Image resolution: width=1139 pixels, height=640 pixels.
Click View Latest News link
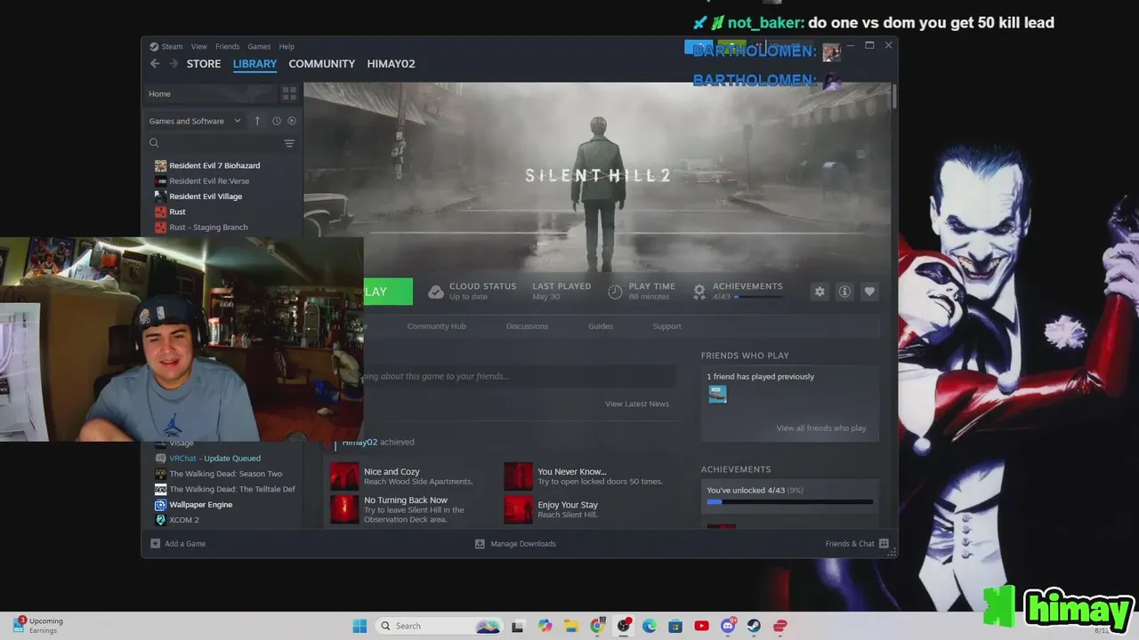coord(637,404)
